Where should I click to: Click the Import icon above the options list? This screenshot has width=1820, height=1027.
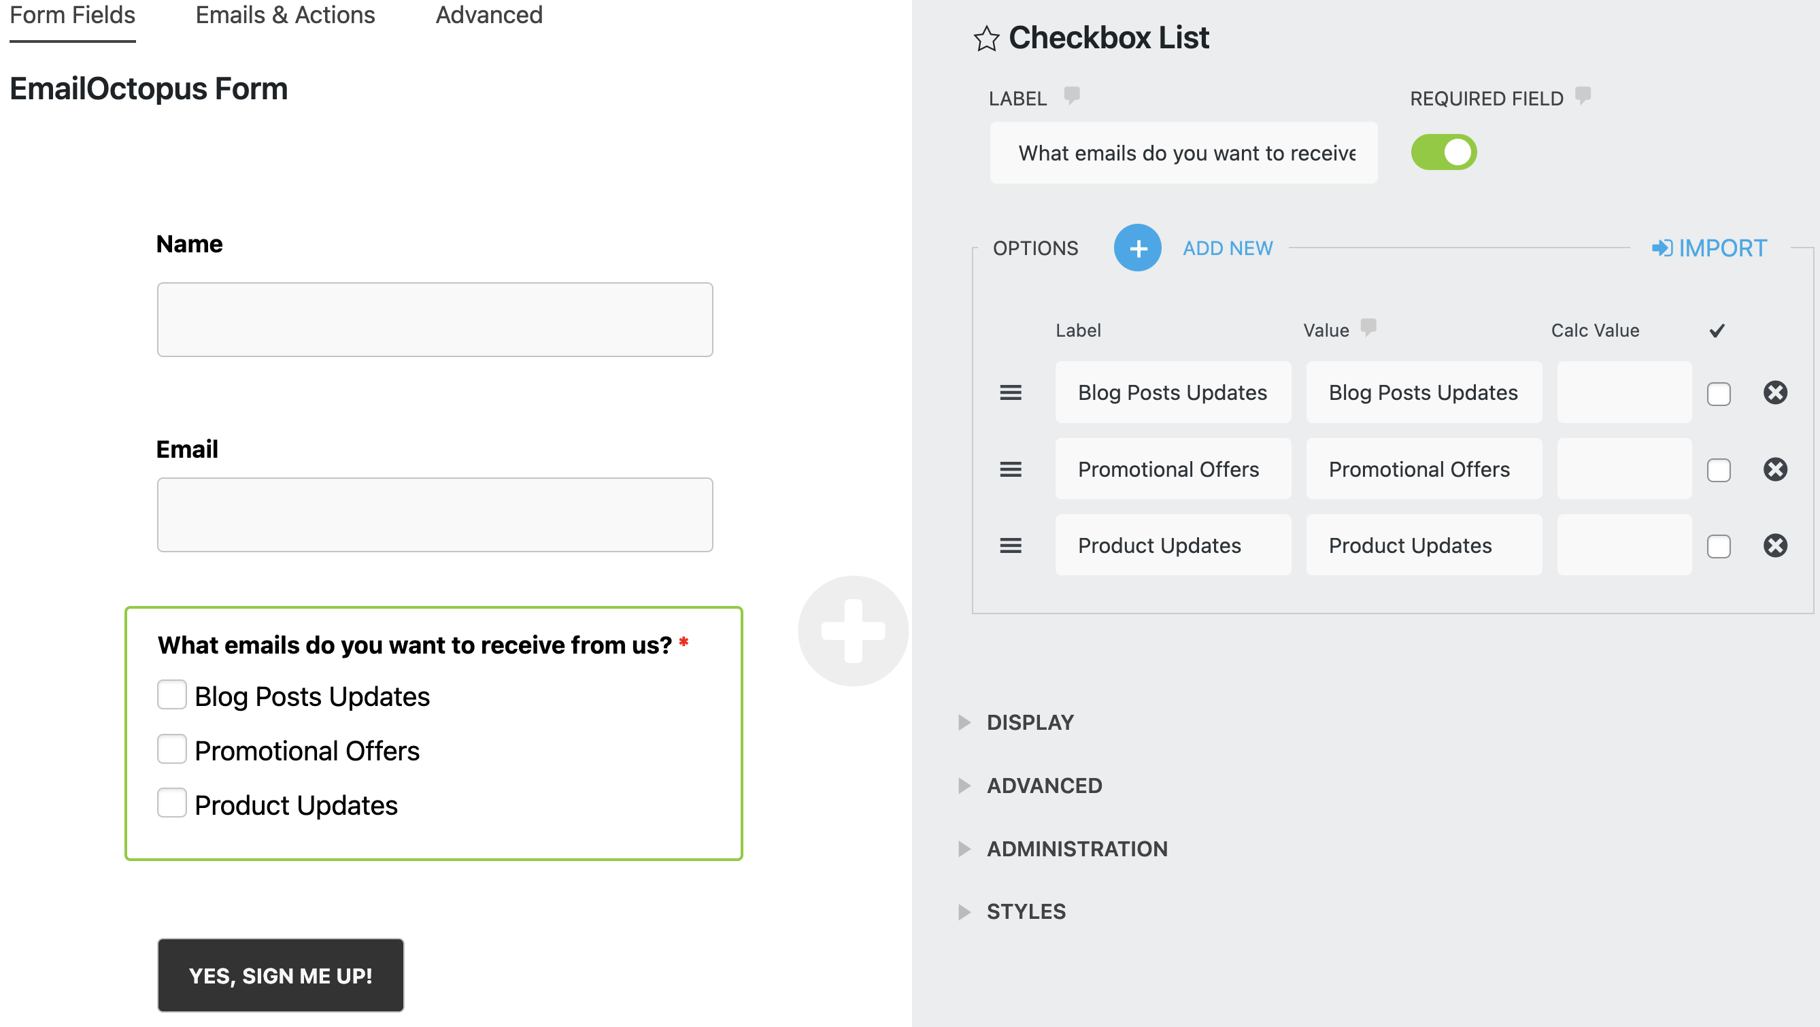(x=1663, y=248)
